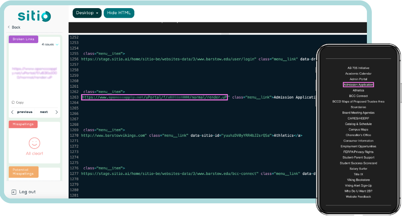The height and width of the screenshot is (222, 414).
Task: Click the user/login URL on line 1256
Action: (x=168, y=59)
